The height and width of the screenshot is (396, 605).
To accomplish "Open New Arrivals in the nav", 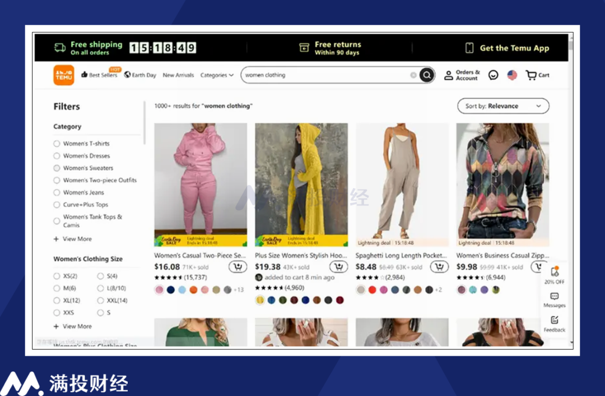I will click(x=178, y=75).
